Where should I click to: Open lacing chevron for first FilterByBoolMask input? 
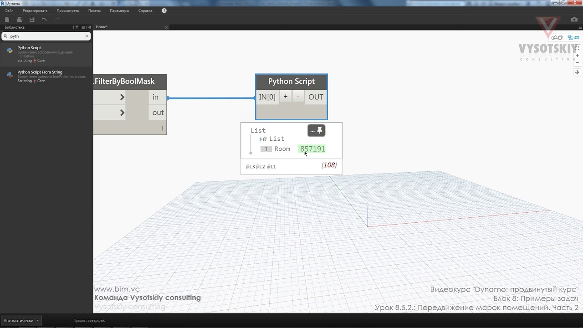tap(122, 97)
